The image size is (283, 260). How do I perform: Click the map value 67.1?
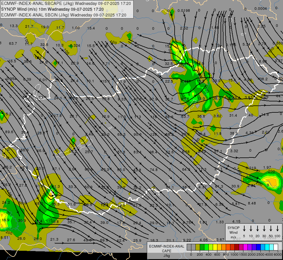click(56, 169)
